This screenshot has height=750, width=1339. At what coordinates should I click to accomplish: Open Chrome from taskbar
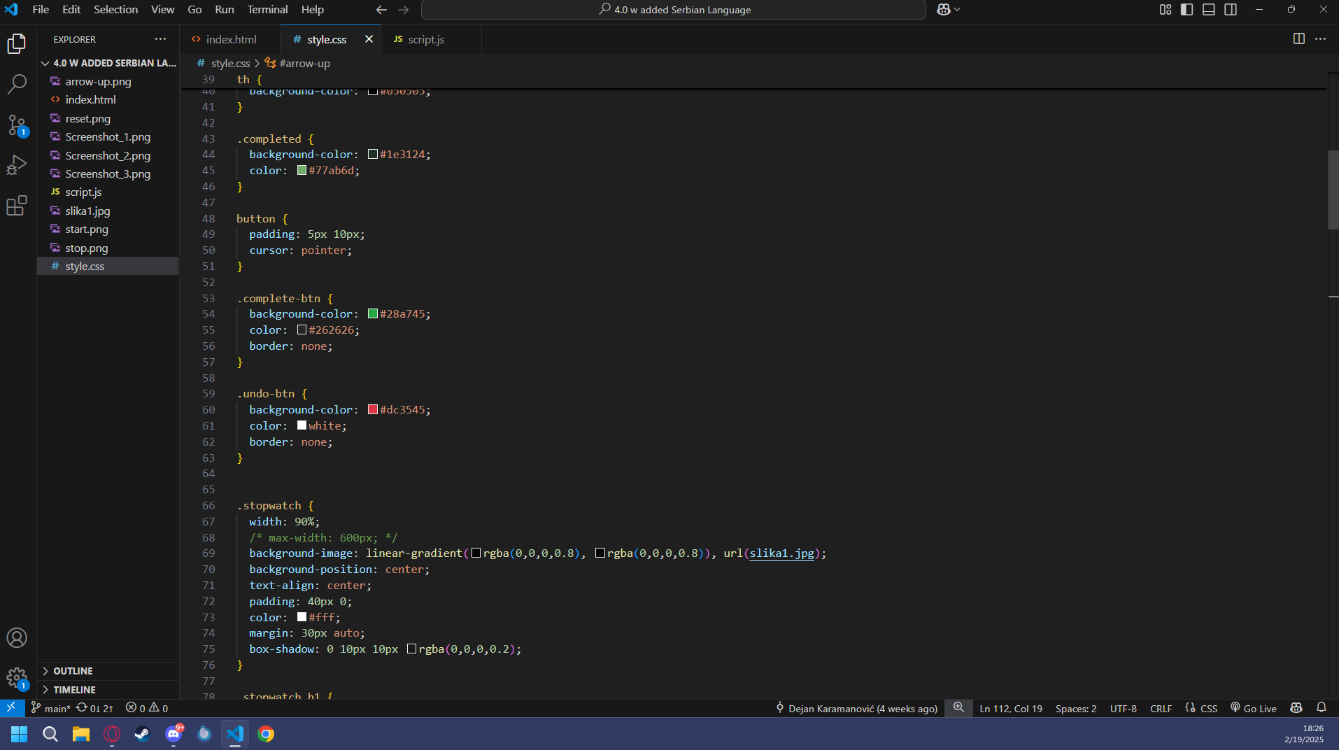pyautogui.click(x=266, y=734)
